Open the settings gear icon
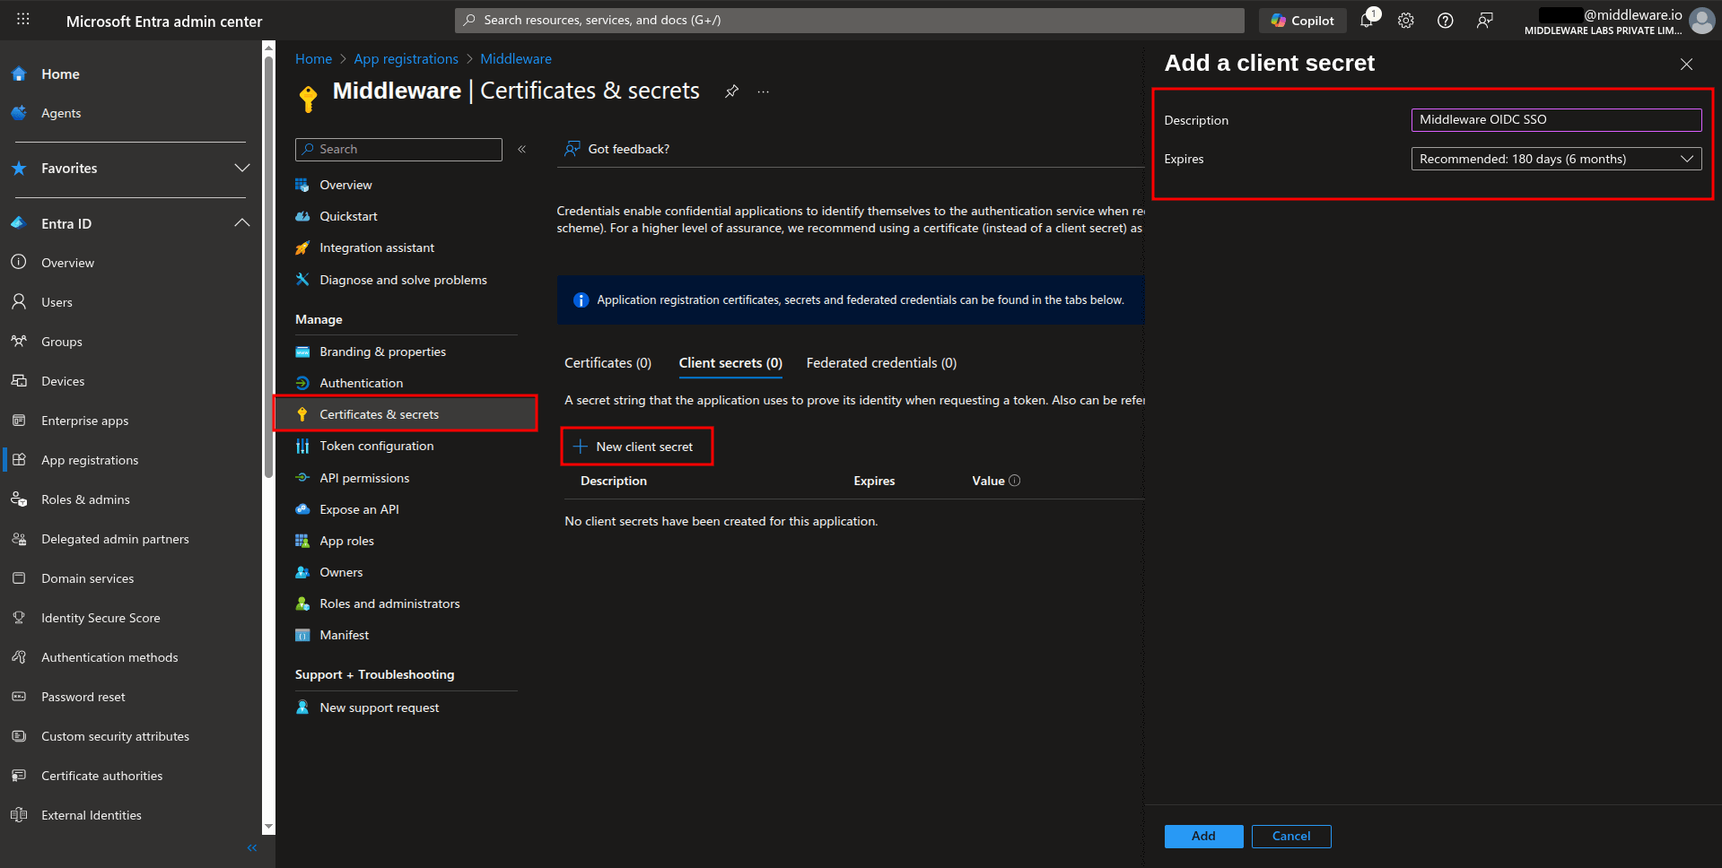 (1405, 20)
